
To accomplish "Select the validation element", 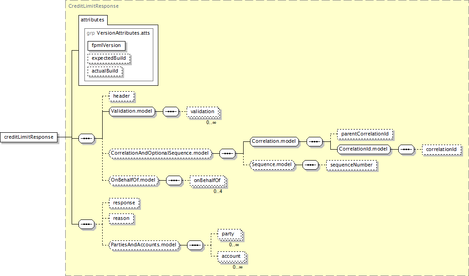I will click(203, 111).
